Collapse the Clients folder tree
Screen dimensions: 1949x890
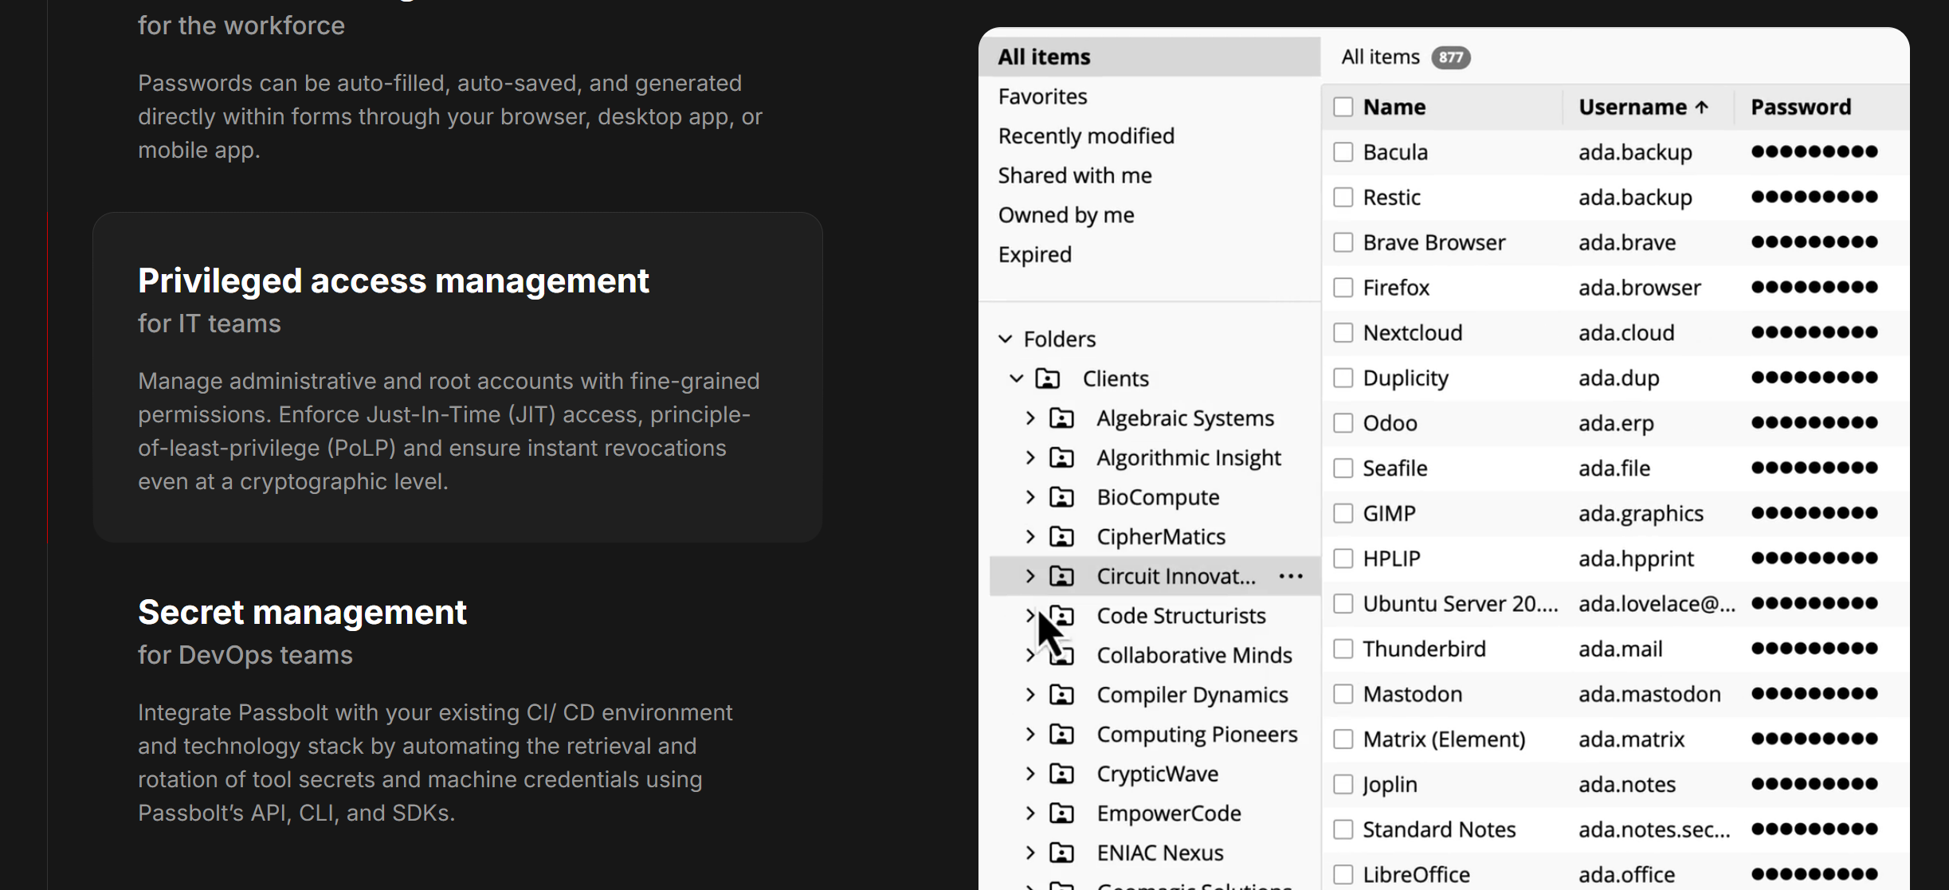tap(1017, 378)
